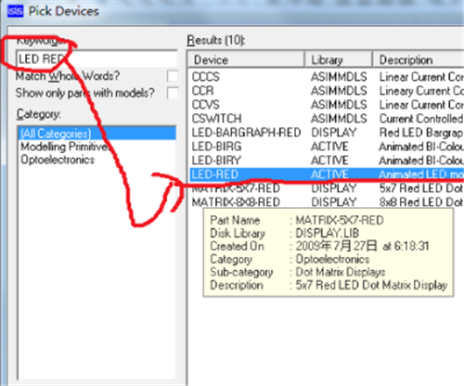Click the Description column header
The height and width of the screenshot is (386, 464).
coord(419,59)
